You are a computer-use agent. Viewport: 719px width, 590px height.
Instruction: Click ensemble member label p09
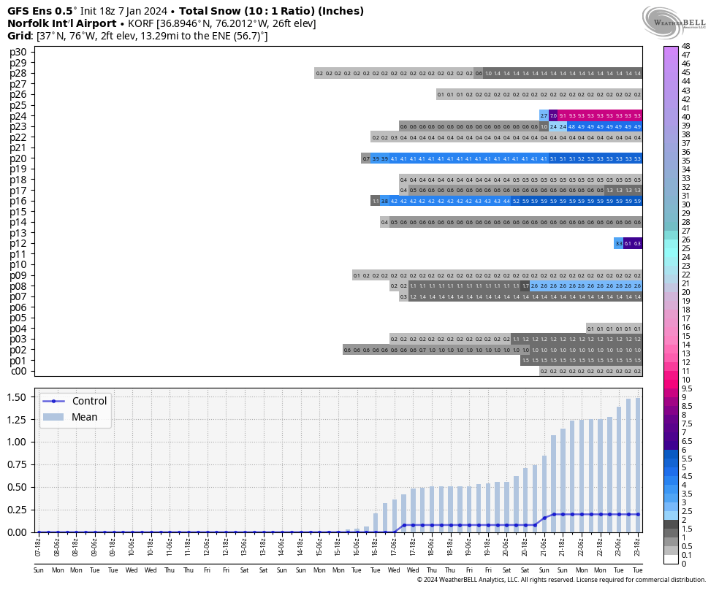coord(18,276)
